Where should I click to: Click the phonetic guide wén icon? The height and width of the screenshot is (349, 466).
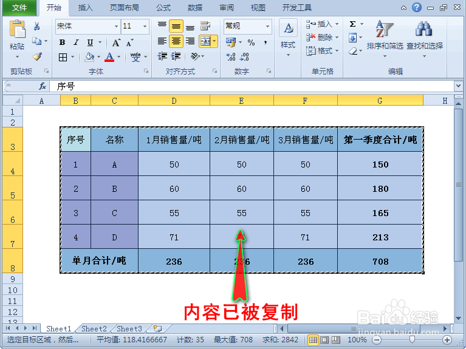135,56
